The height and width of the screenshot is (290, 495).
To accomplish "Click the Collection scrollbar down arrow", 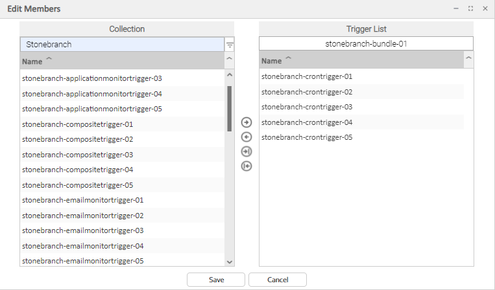I will click(229, 261).
